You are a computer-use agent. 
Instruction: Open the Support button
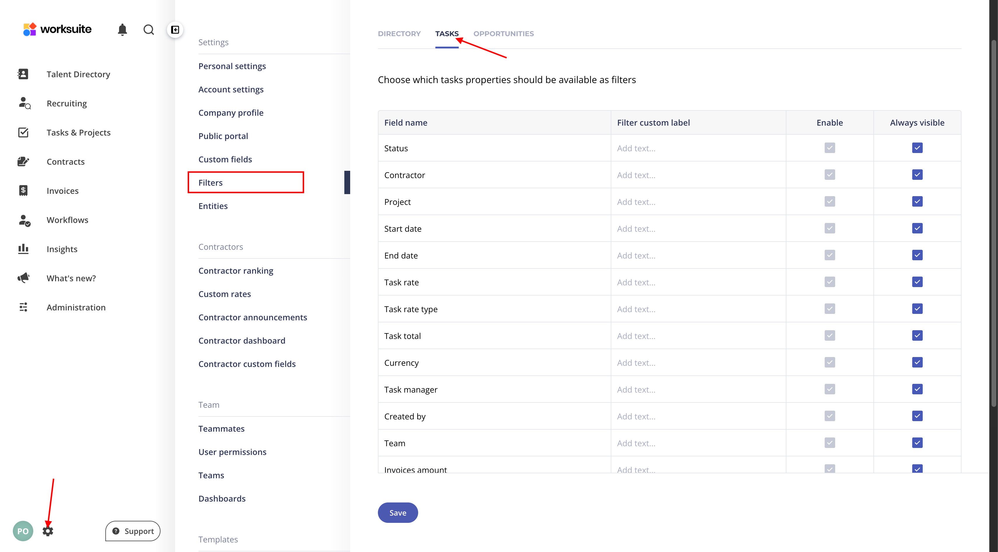pos(133,531)
